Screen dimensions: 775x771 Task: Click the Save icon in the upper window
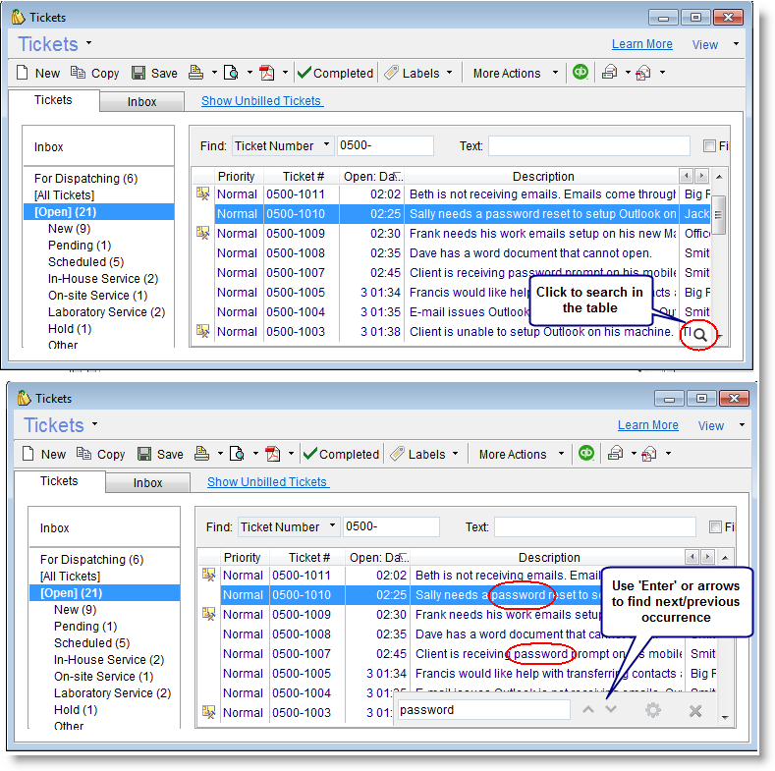tap(138, 73)
